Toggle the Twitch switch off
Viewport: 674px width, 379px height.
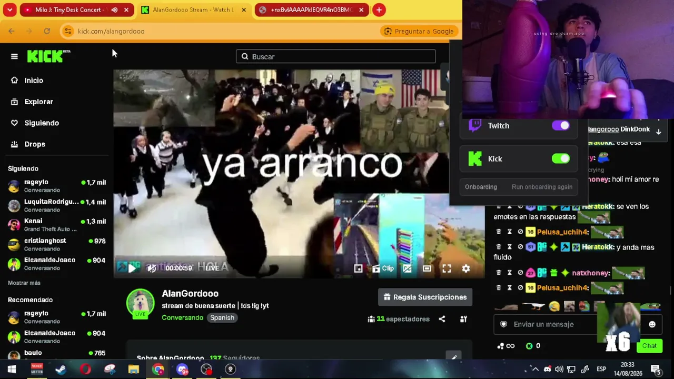(x=561, y=125)
